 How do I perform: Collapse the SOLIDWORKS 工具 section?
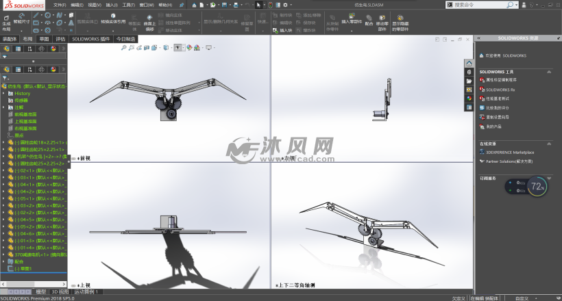[x=548, y=72]
